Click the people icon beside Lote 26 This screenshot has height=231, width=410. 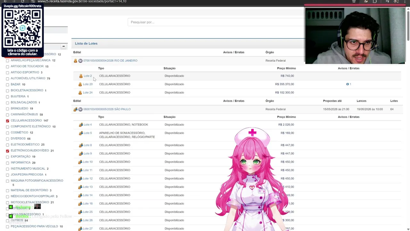(80, 220)
